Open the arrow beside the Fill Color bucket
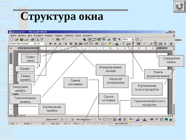 134,119
